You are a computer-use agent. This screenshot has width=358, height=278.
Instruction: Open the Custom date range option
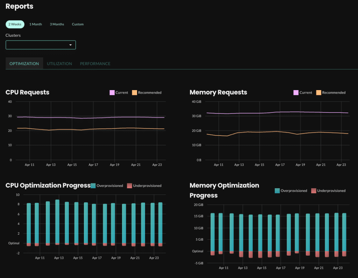(x=78, y=24)
